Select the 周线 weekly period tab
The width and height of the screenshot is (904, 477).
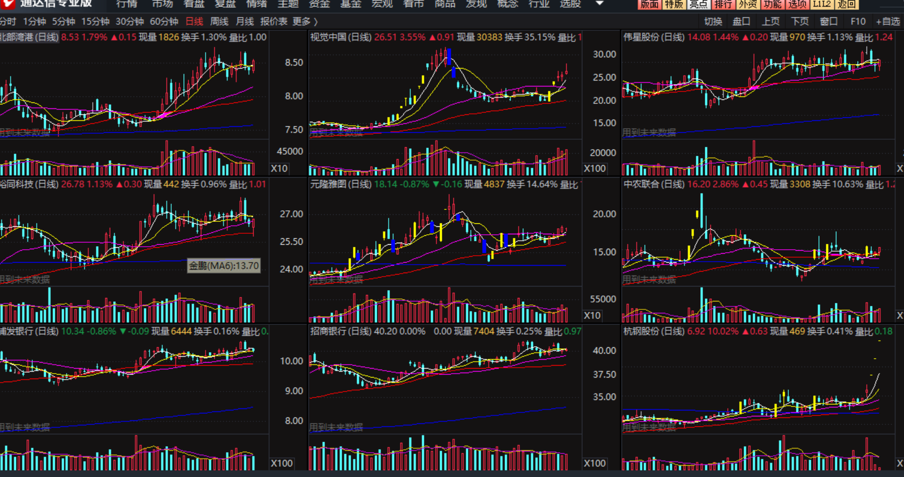point(219,21)
